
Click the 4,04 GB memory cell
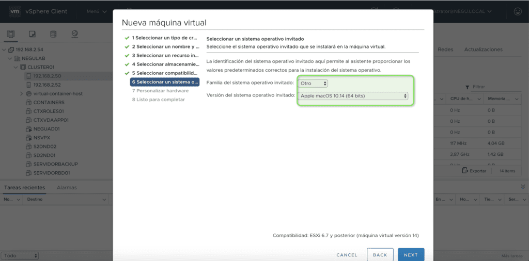[496, 143]
